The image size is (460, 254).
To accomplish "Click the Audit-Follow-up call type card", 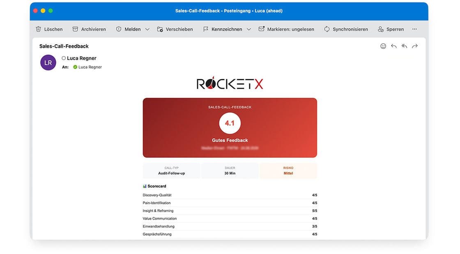I will pos(171,170).
